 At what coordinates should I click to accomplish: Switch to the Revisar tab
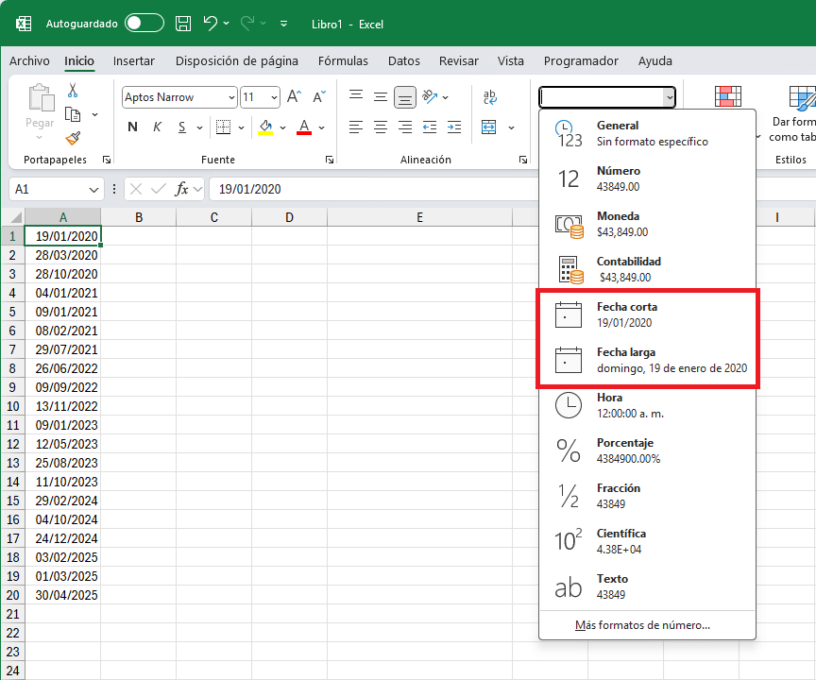pos(458,60)
